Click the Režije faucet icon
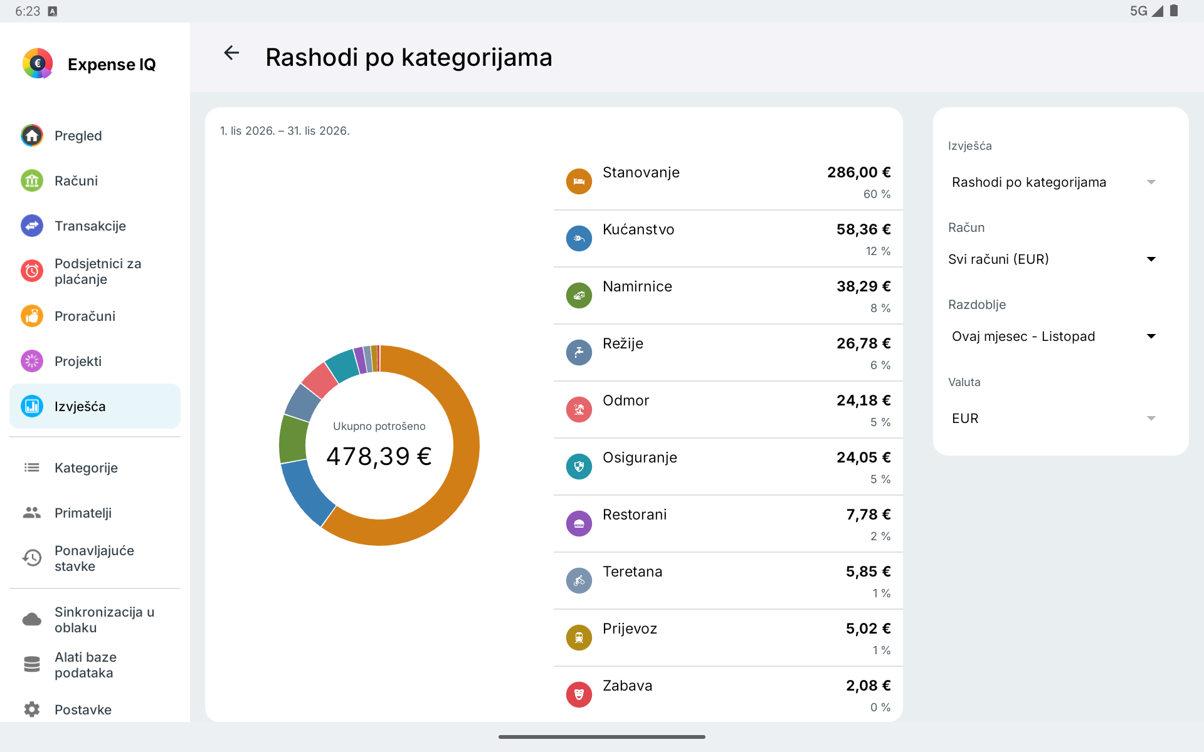The height and width of the screenshot is (752, 1204). [x=579, y=353]
